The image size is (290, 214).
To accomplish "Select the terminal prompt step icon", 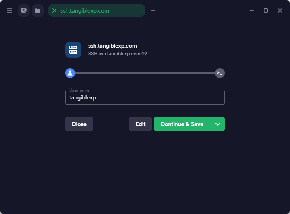I will coord(220,73).
